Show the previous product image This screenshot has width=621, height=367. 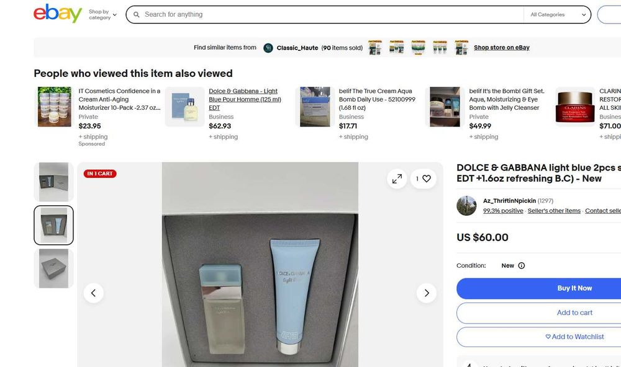click(x=94, y=293)
